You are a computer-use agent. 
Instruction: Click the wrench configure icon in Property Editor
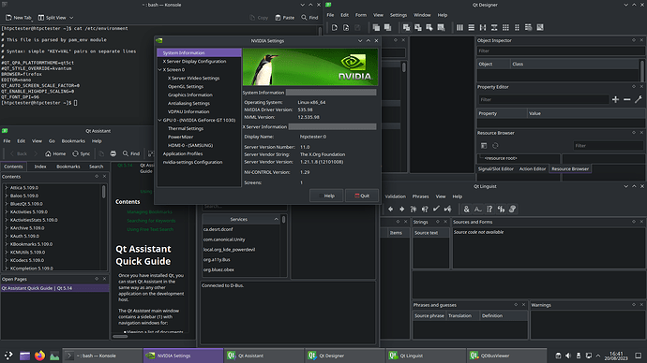point(639,99)
